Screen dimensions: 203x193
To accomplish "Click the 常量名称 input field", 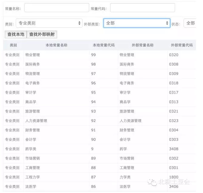I will click(57, 8).
